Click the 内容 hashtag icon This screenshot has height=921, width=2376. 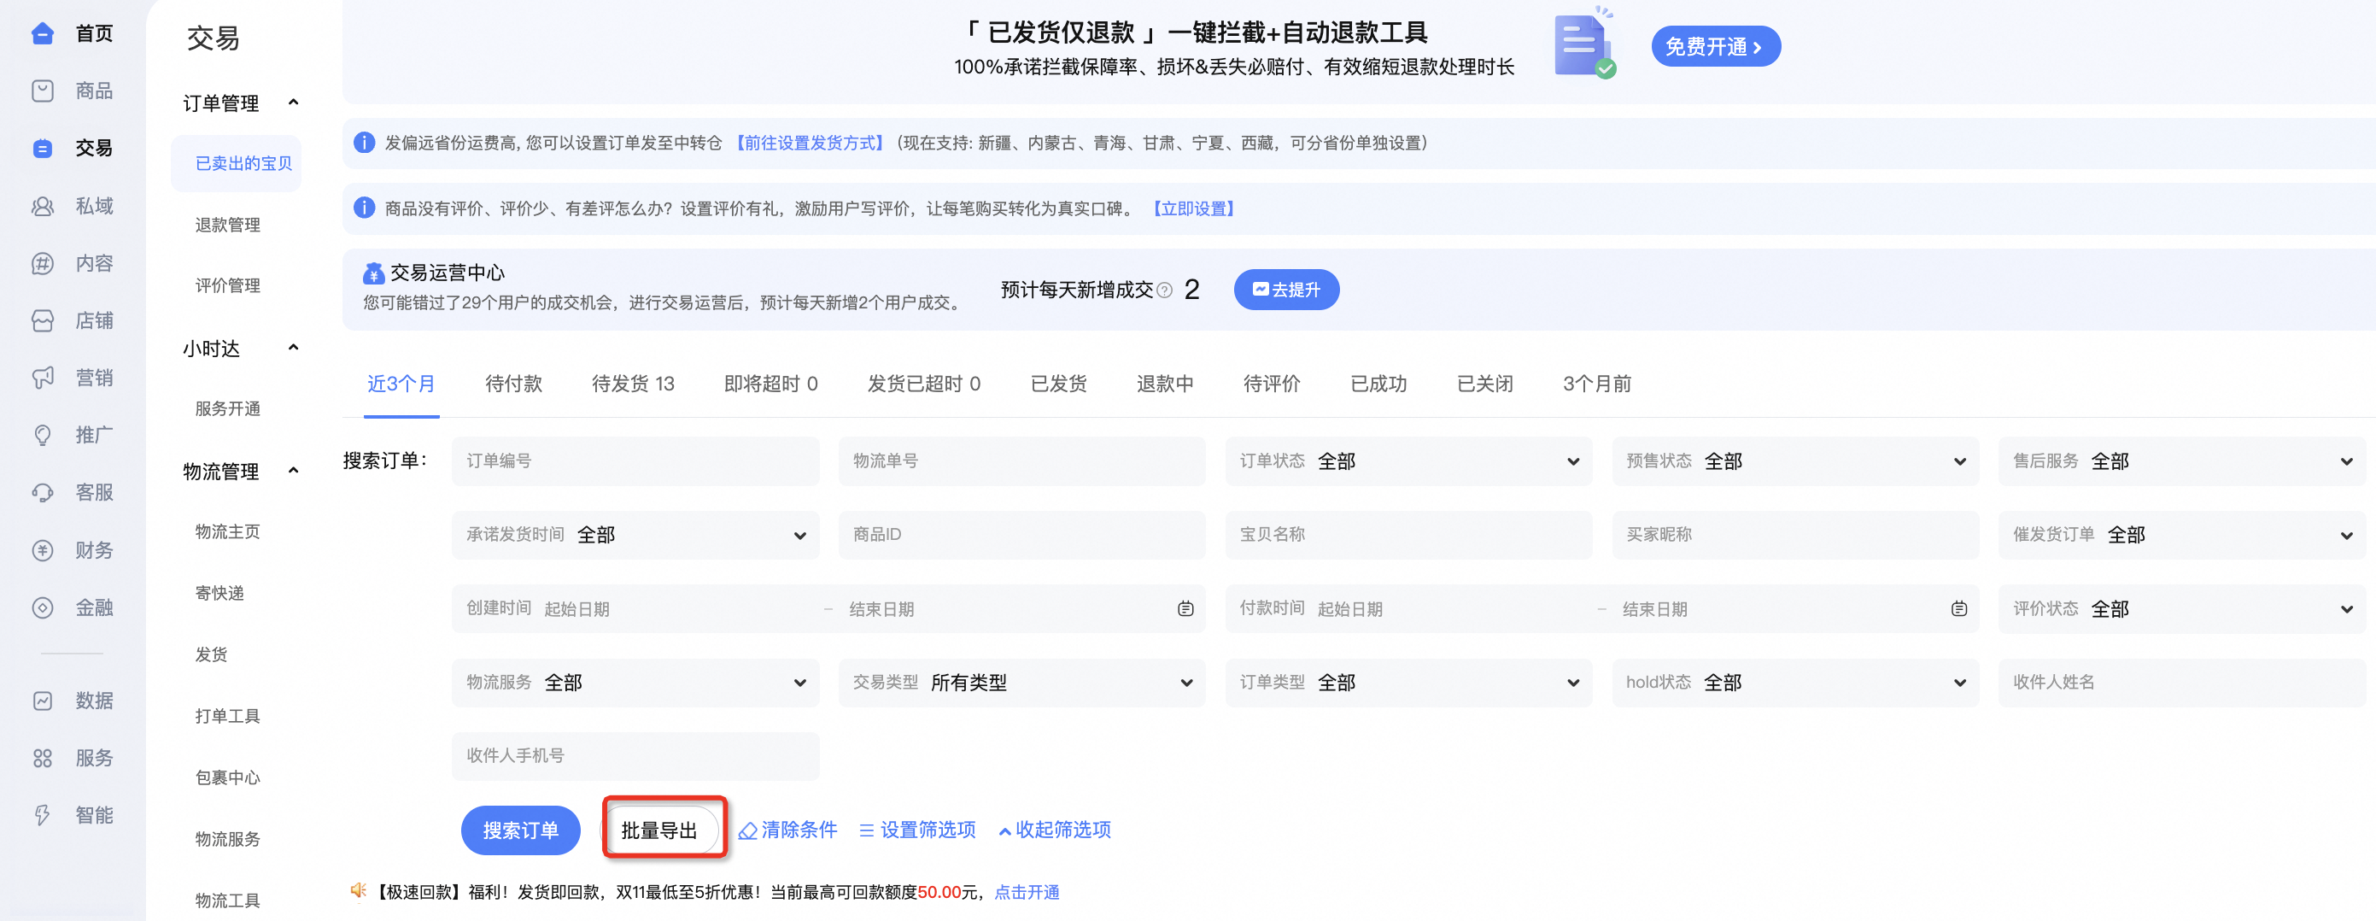[43, 263]
